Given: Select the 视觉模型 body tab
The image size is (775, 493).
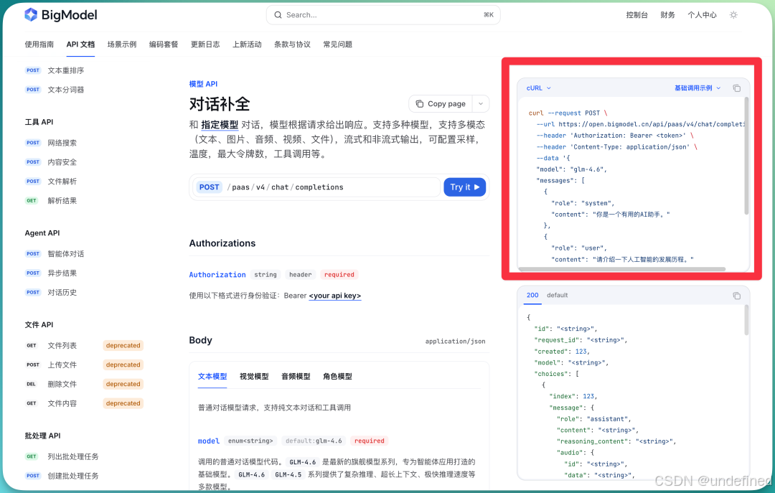Looking at the screenshot, I should tap(254, 377).
